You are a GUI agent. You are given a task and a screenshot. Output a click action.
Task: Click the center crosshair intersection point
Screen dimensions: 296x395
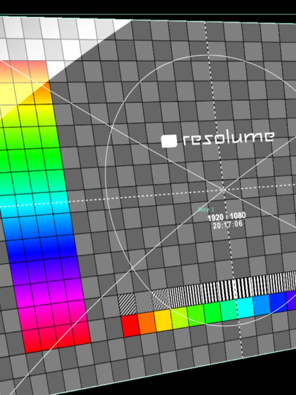224,189
